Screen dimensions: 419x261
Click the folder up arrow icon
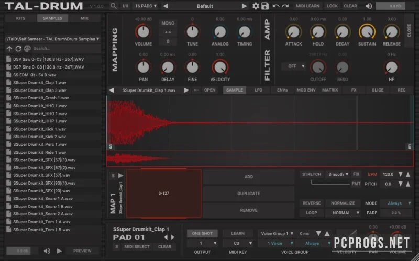tap(9, 49)
